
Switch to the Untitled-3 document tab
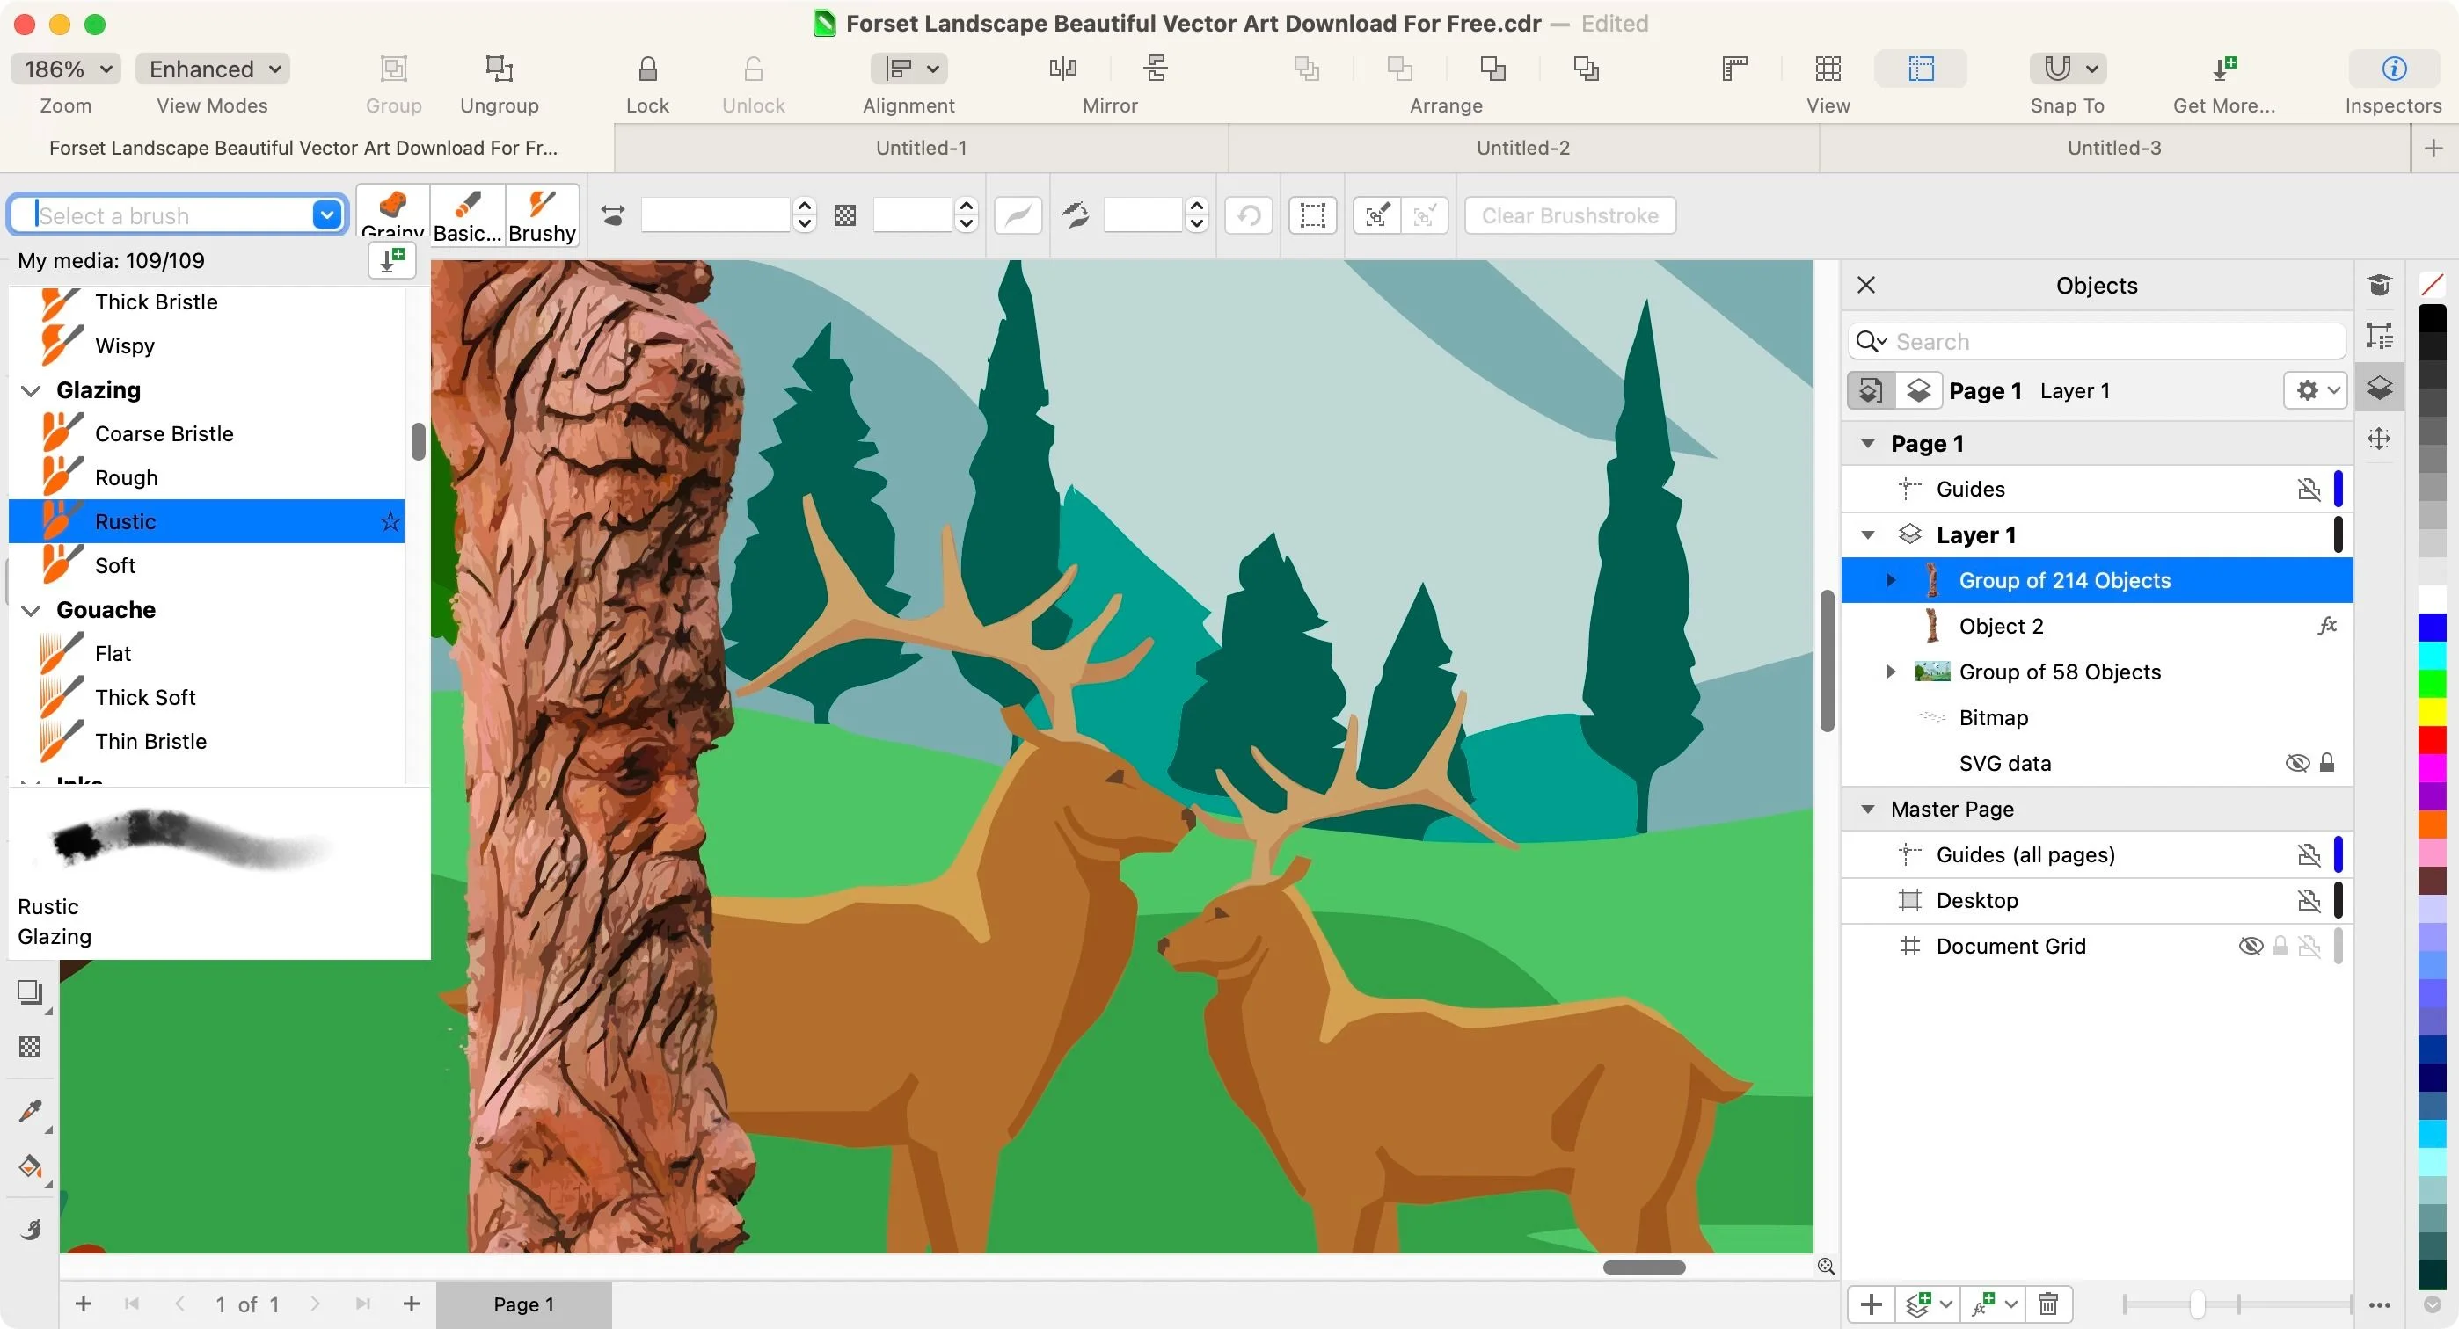click(x=2112, y=147)
